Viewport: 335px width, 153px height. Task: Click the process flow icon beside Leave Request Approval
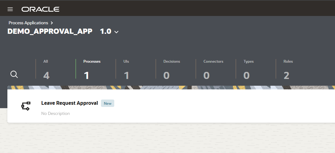point(26,106)
